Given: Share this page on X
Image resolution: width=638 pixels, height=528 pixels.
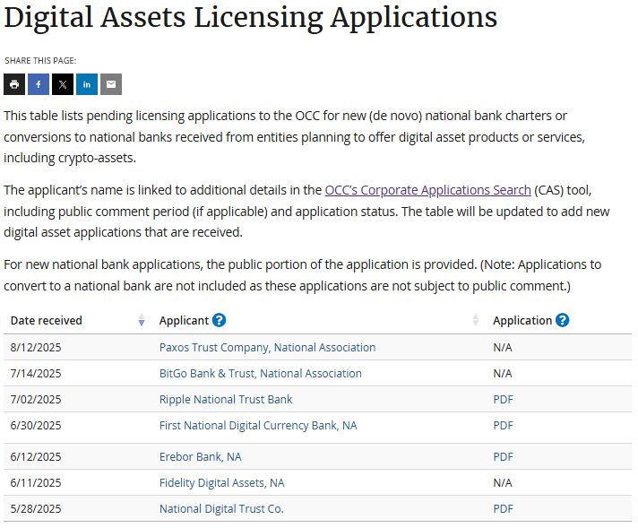Looking at the screenshot, I should point(63,84).
